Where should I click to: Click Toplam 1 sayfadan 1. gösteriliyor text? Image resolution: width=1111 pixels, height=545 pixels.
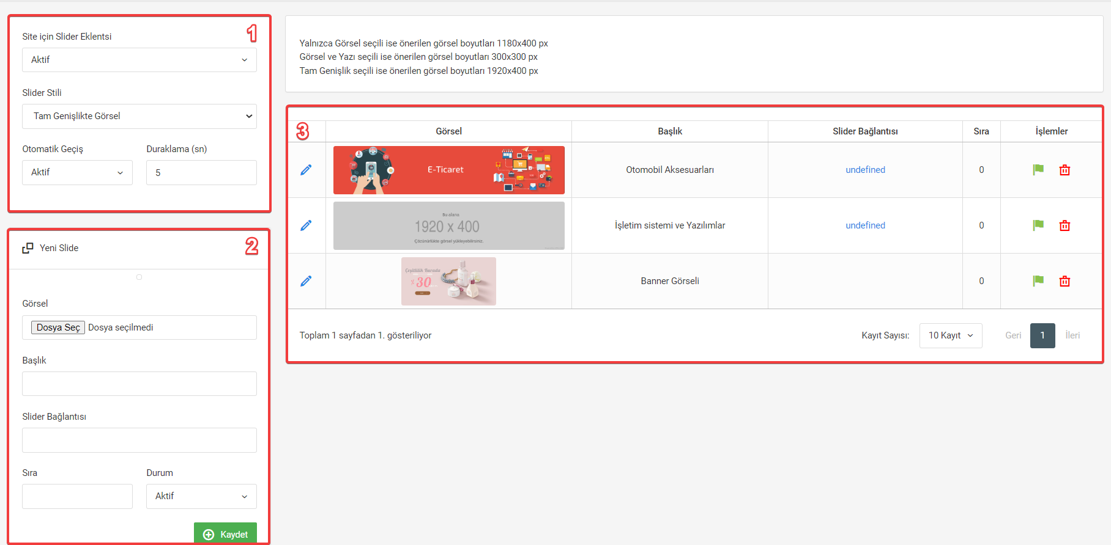click(365, 335)
